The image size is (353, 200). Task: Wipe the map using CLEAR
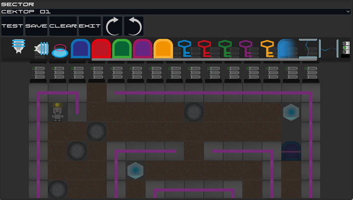(x=63, y=26)
